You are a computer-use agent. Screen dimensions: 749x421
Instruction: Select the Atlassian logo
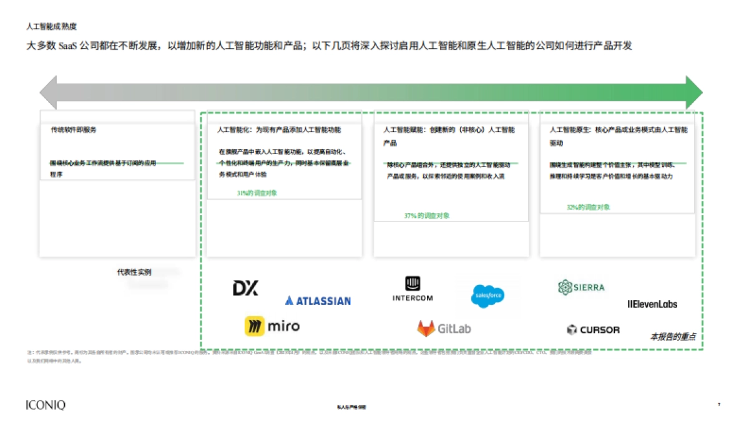click(x=318, y=301)
